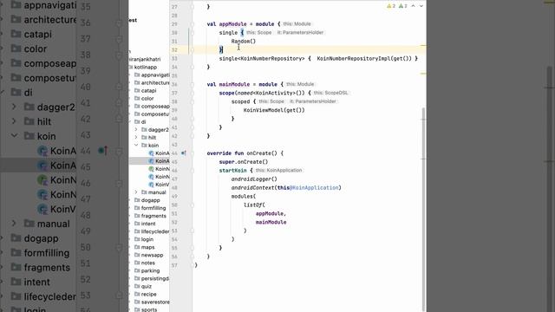Image resolution: width=555 pixels, height=312 pixels.
Task: Click 'mainModule' on line 52
Action: [271, 222]
